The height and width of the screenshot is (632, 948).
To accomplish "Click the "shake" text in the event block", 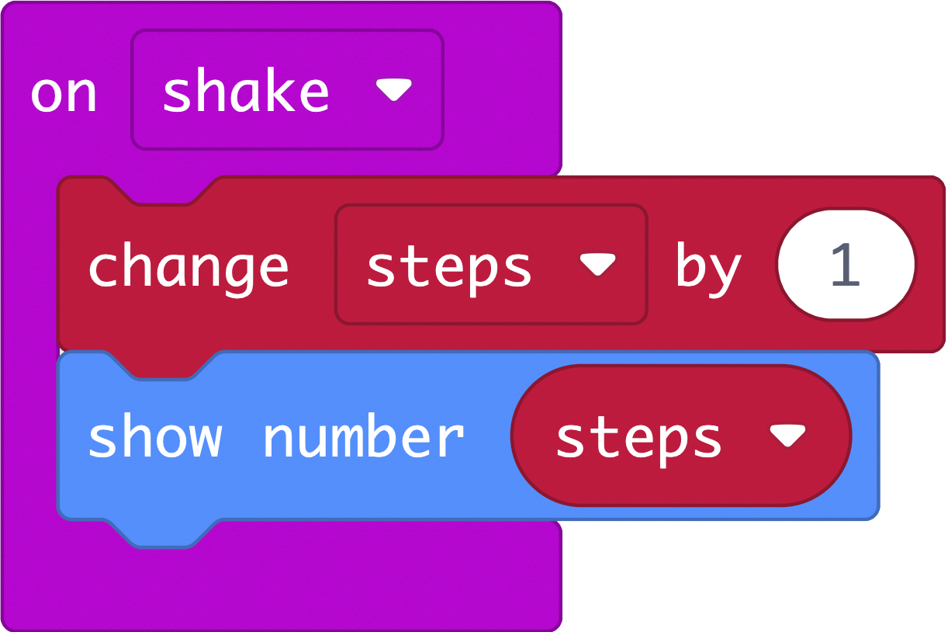I will 245,92.
